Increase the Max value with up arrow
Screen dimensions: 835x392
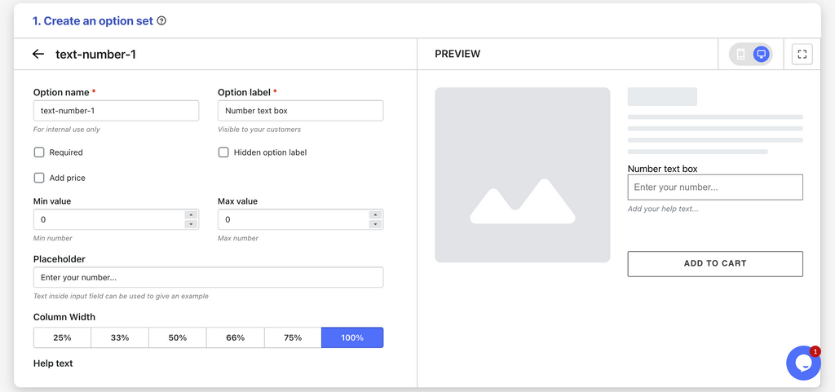(x=376, y=215)
